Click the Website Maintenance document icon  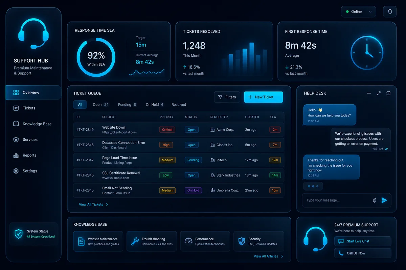pos(81,241)
